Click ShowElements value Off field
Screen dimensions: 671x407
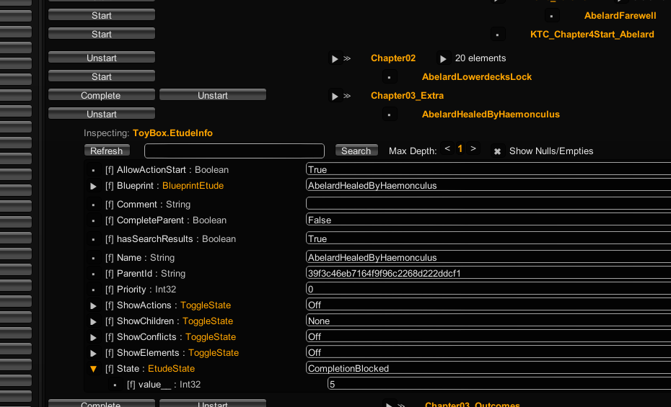pyautogui.click(x=488, y=352)
